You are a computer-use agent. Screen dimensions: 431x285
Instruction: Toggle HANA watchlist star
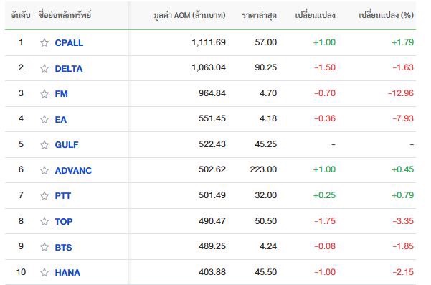44,272
